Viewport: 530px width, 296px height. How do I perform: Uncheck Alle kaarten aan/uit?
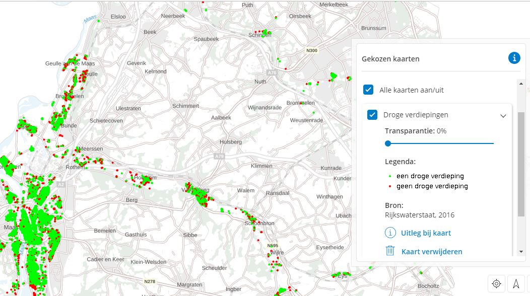[x=368, y=89]
